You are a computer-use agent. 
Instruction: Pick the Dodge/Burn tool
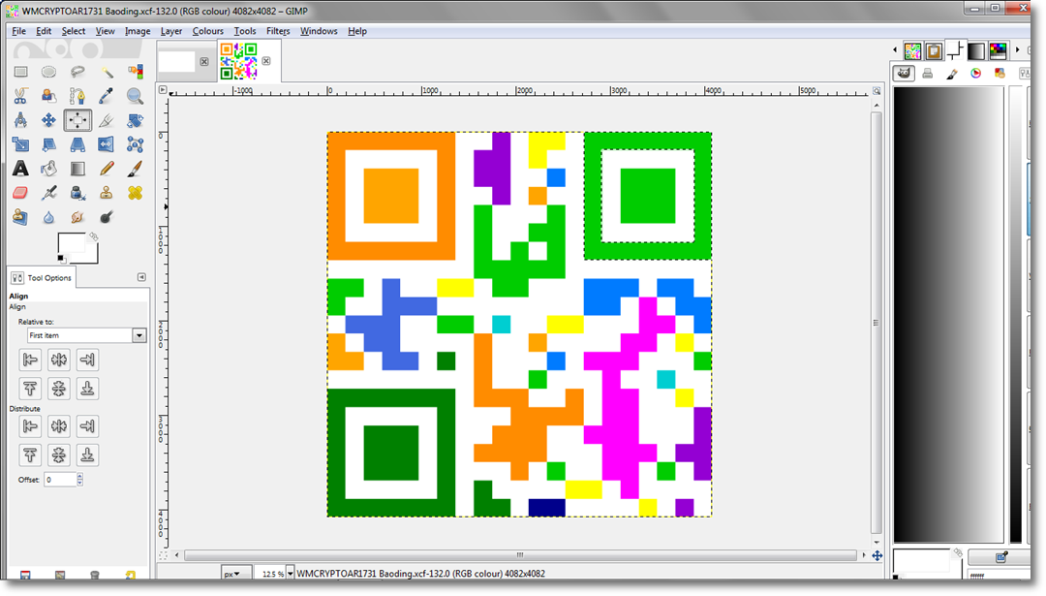[x=107, y=217]
